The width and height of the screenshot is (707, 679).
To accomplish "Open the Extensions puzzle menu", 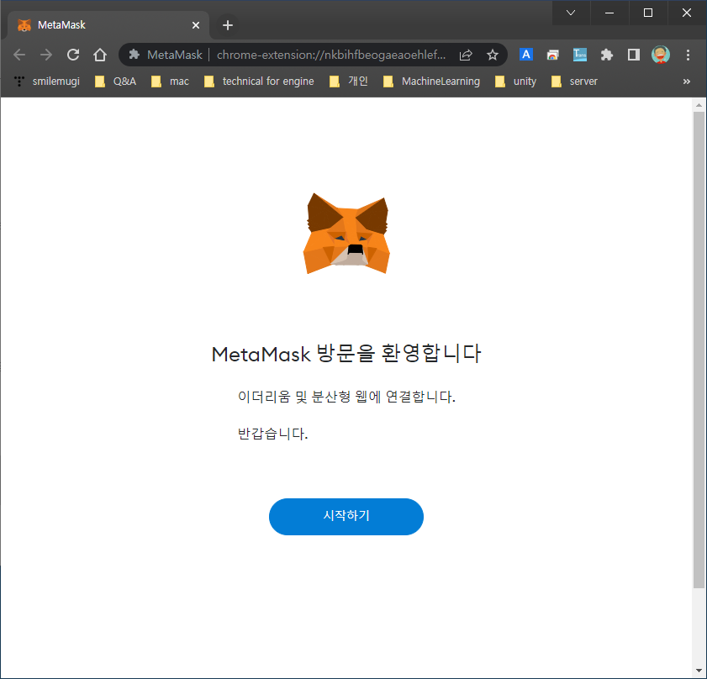I will (607, 55).
